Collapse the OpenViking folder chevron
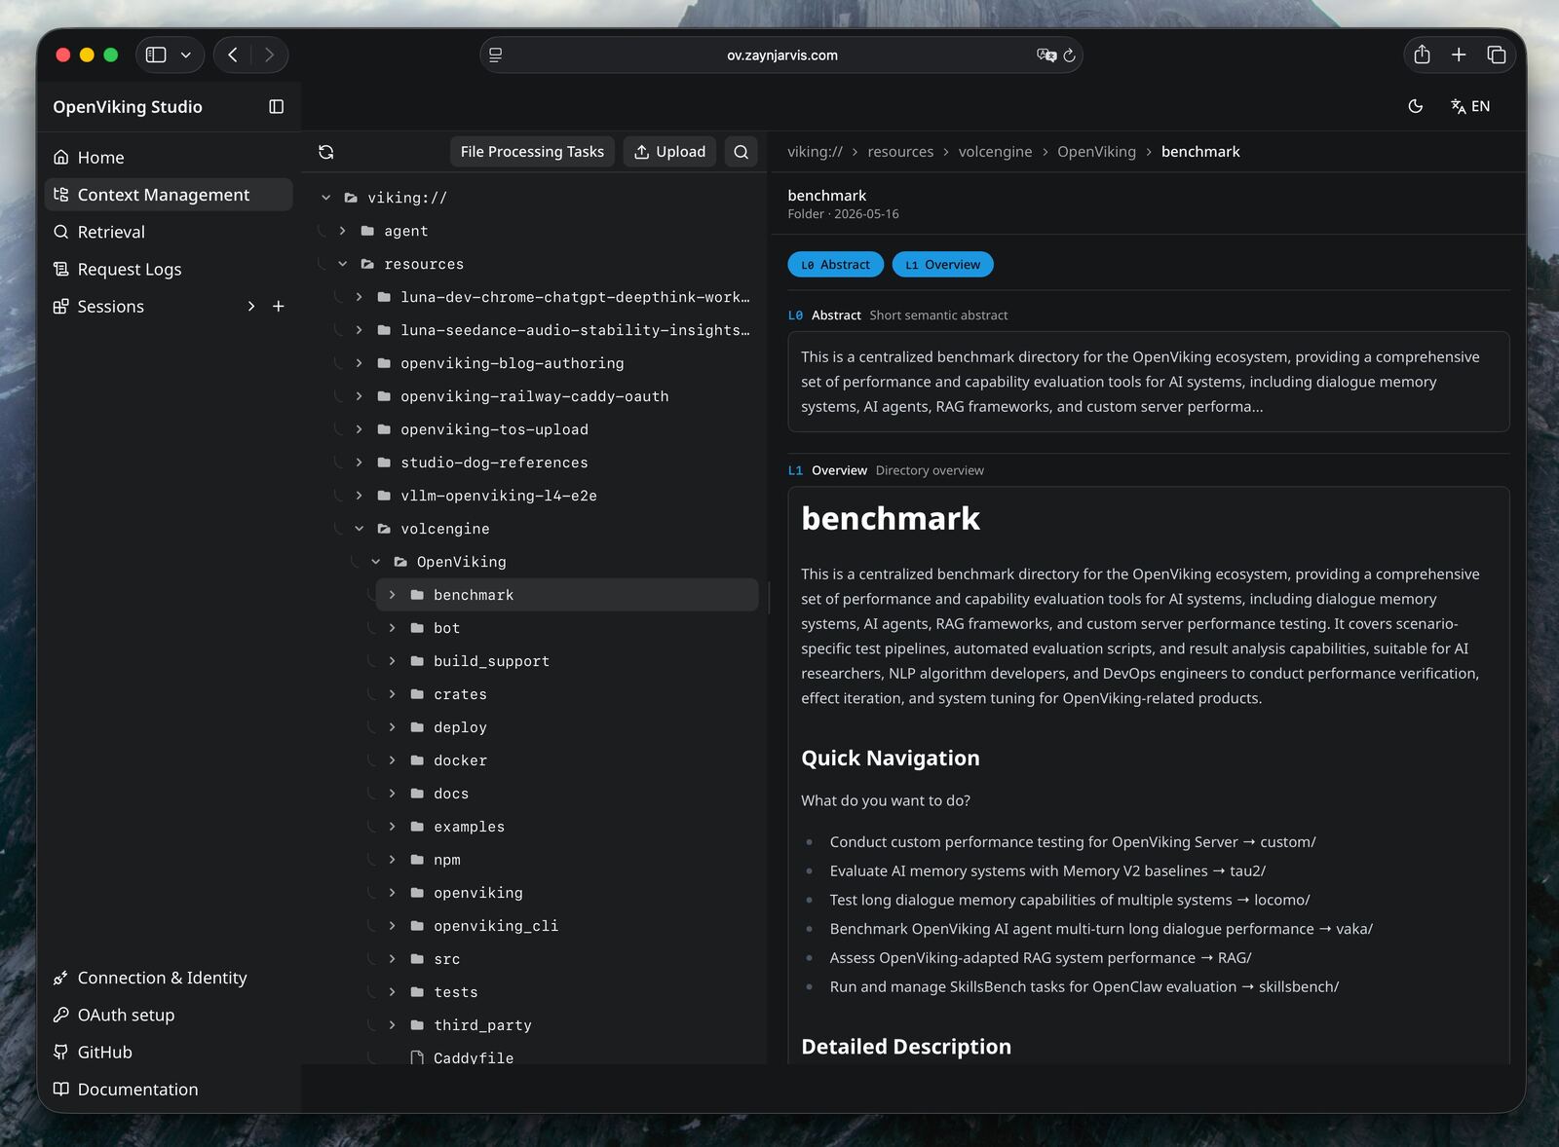The width and height of the screenshot is (1559, 1147). (x=375, y=562)
